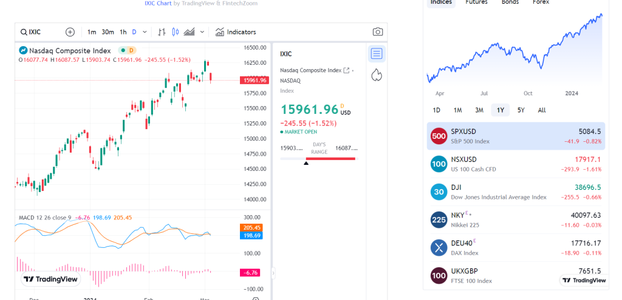Image resolution: width=622 pixels, height=300 pixels.
Task: Select the All range in indices widget
Action: [542, 110]
